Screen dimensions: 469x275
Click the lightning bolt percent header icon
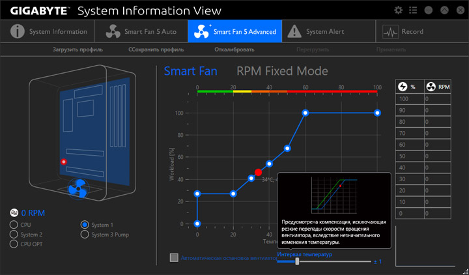tap(403, 87)
